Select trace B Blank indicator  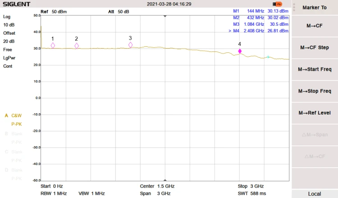point(14,134)
